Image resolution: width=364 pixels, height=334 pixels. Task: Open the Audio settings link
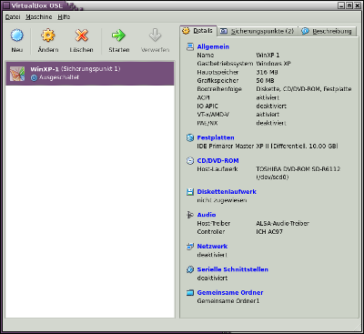point(207,215)
